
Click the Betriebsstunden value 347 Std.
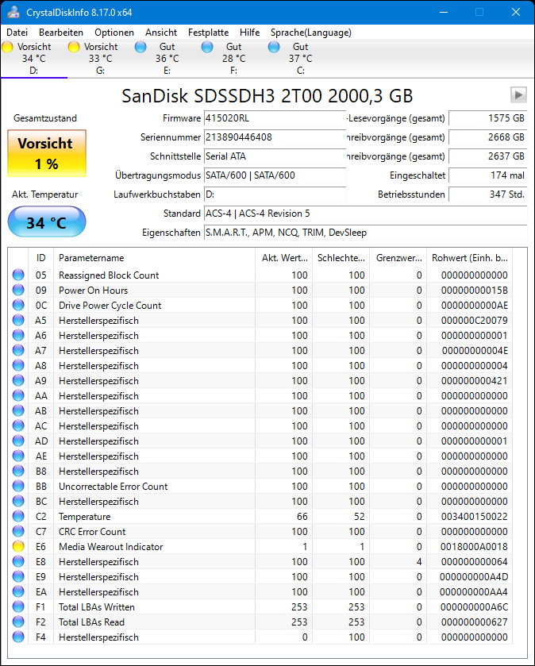pyautogui.click(x=488, y=194)
